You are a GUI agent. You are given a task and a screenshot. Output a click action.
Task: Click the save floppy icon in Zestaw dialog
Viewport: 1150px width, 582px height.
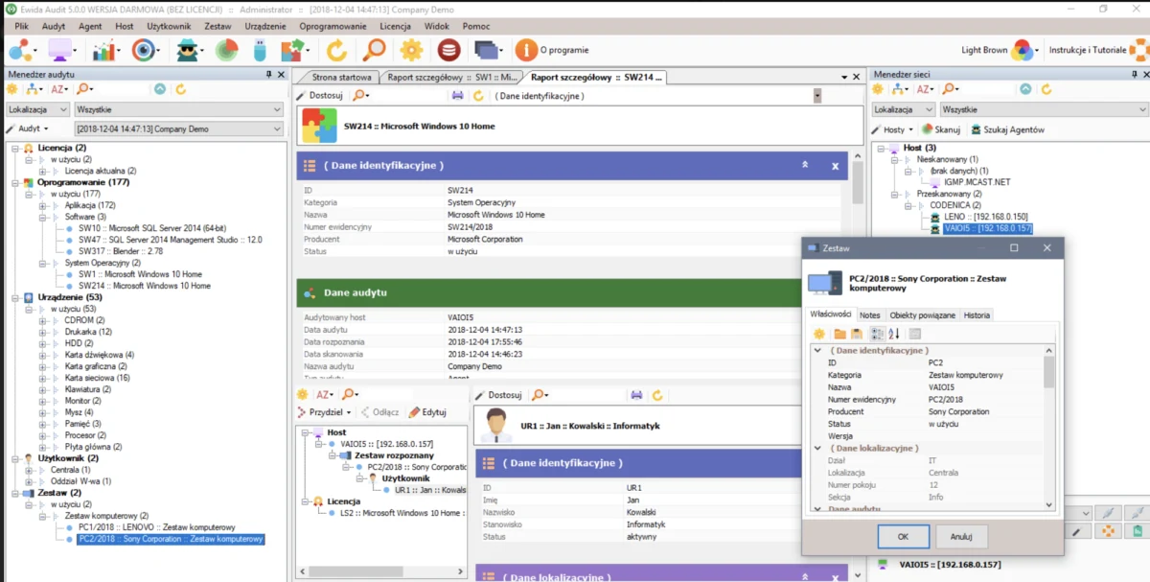(x=857, y=334)
